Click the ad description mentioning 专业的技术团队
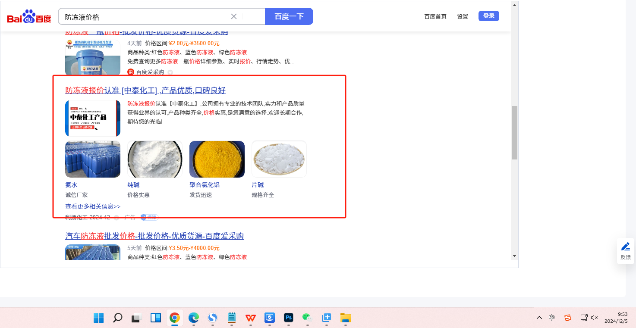Viewport: 636px width, 328px height. (216, 112)
